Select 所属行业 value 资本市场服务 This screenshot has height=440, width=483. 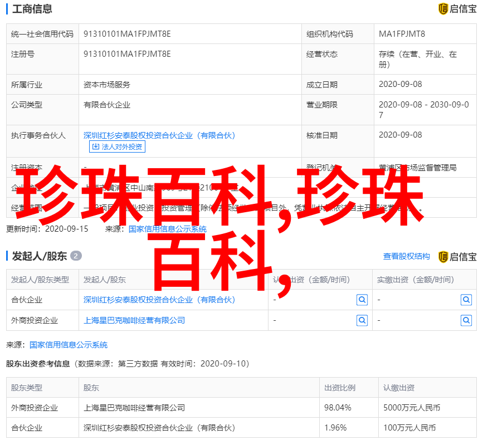click(x=107, y=85)
